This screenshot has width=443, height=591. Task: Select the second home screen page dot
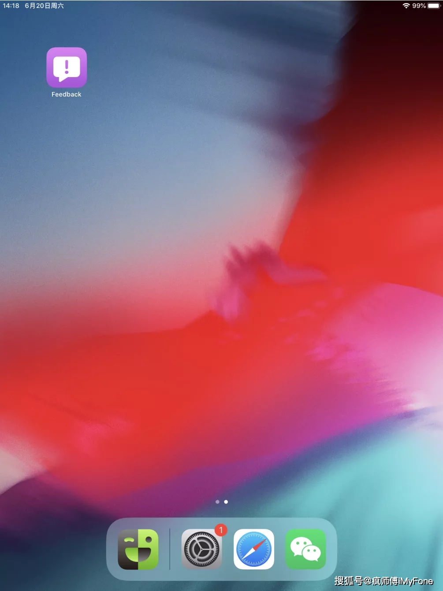226,502
